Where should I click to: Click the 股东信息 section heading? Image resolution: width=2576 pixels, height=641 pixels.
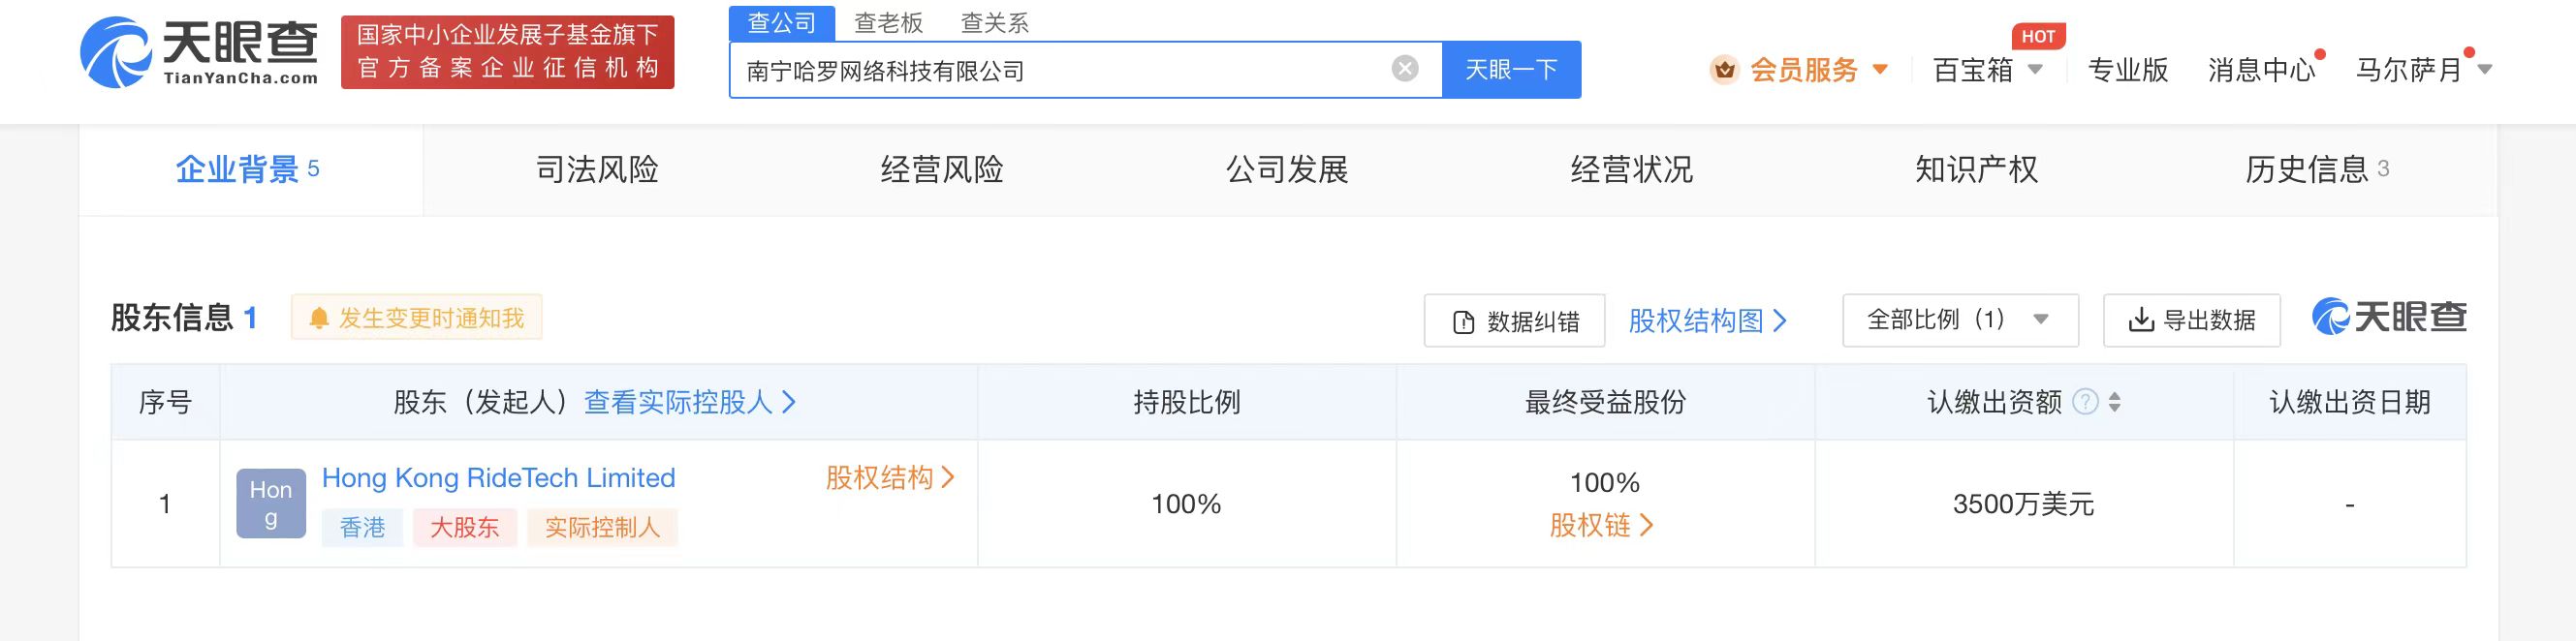(172, 319)
